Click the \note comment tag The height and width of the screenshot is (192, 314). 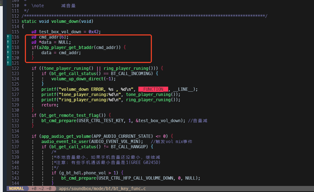[x=38, y=6]
